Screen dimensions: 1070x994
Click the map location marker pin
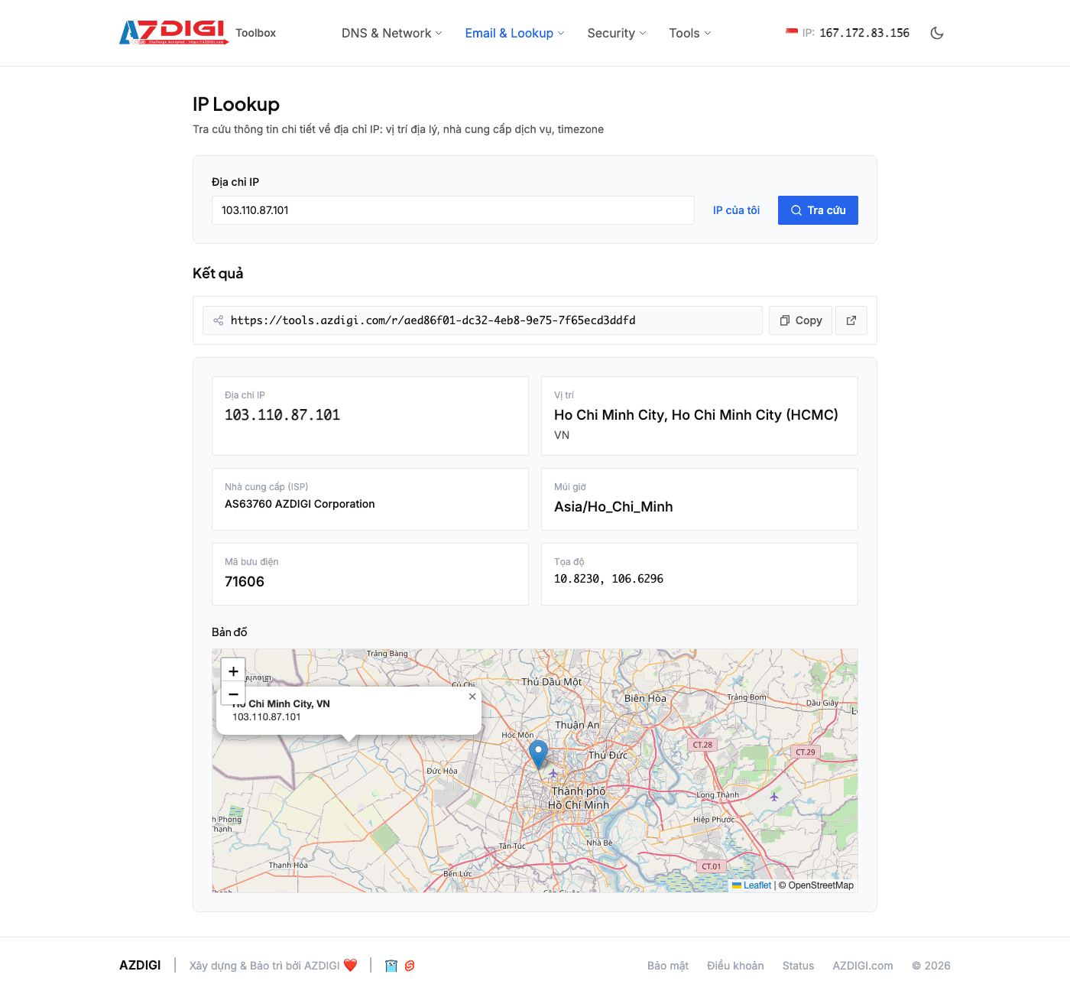click(x=538, y=755)
